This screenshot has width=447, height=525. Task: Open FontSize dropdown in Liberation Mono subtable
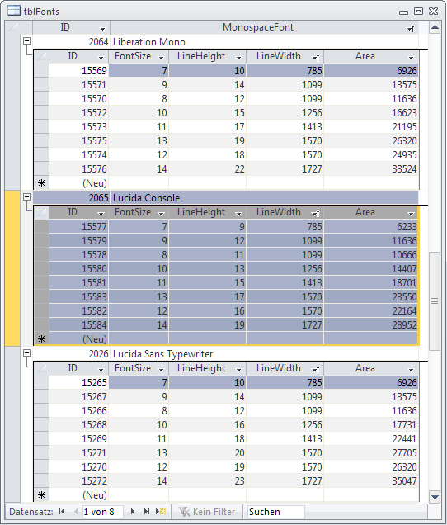(161, 58)
